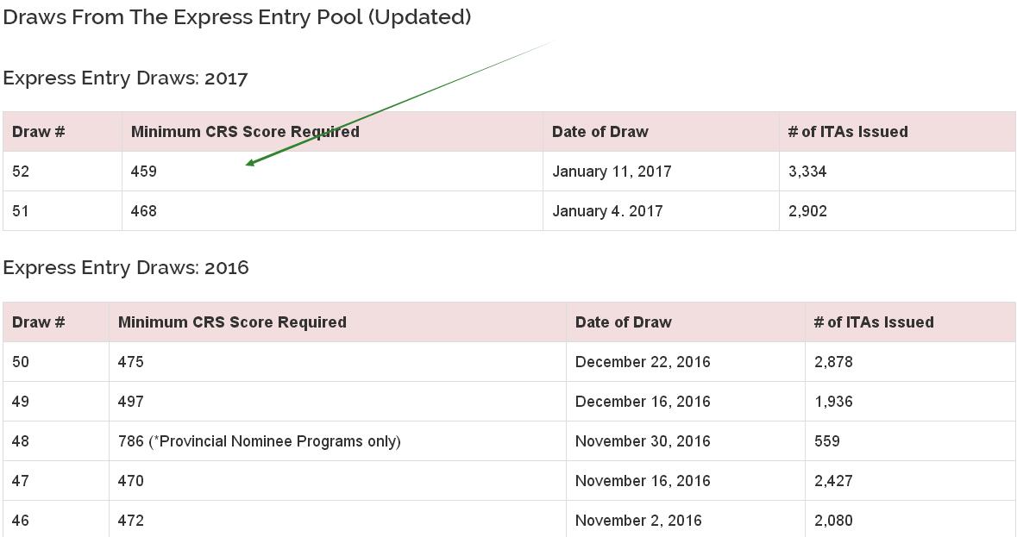Select the 'Express Entry Draws: 2017' heading
This screenshot has height=537, width=1017.
point(125,79)
